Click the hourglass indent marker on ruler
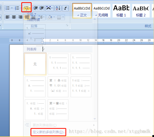 click(x=42, y=41)
